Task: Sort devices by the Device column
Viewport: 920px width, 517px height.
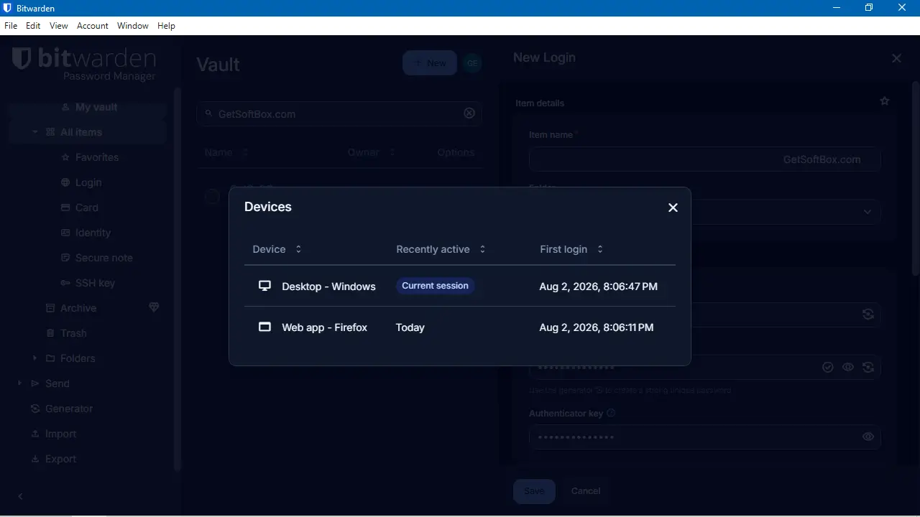Action: coord(277,249)
